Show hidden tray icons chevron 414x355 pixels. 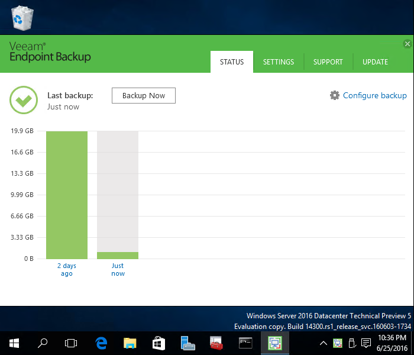tap(324, 343)
